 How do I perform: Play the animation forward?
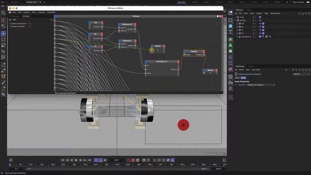[x=76, y=160]
